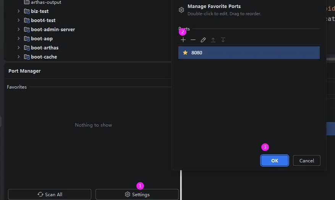Click the boot-admin-server module folder icon
Screen dimensions: 335x200
pyautogui.click(x=27, y=29)
